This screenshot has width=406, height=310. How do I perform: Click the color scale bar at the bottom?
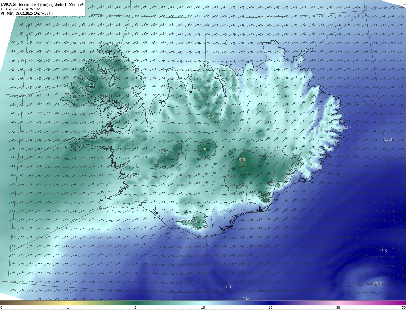(203, 303)
